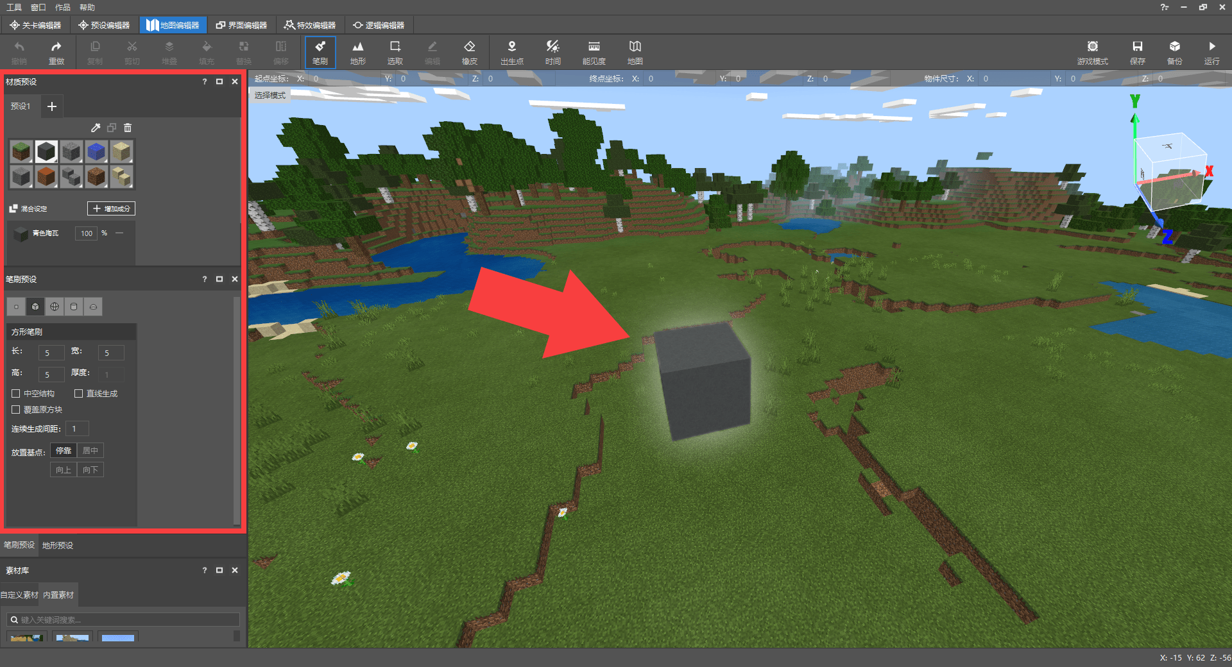
Task: Activate the 选取 selection tool
Action: pyautogui.click(x=395, y=52)
